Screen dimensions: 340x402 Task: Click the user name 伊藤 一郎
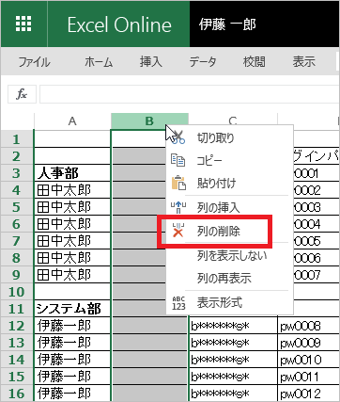(227, 24)
